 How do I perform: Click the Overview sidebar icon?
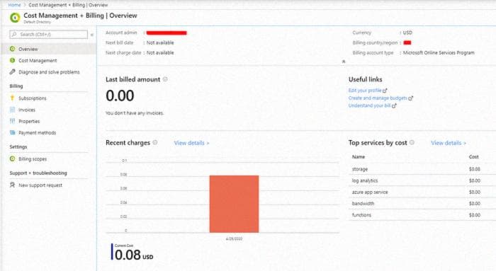tap(12, 49)
